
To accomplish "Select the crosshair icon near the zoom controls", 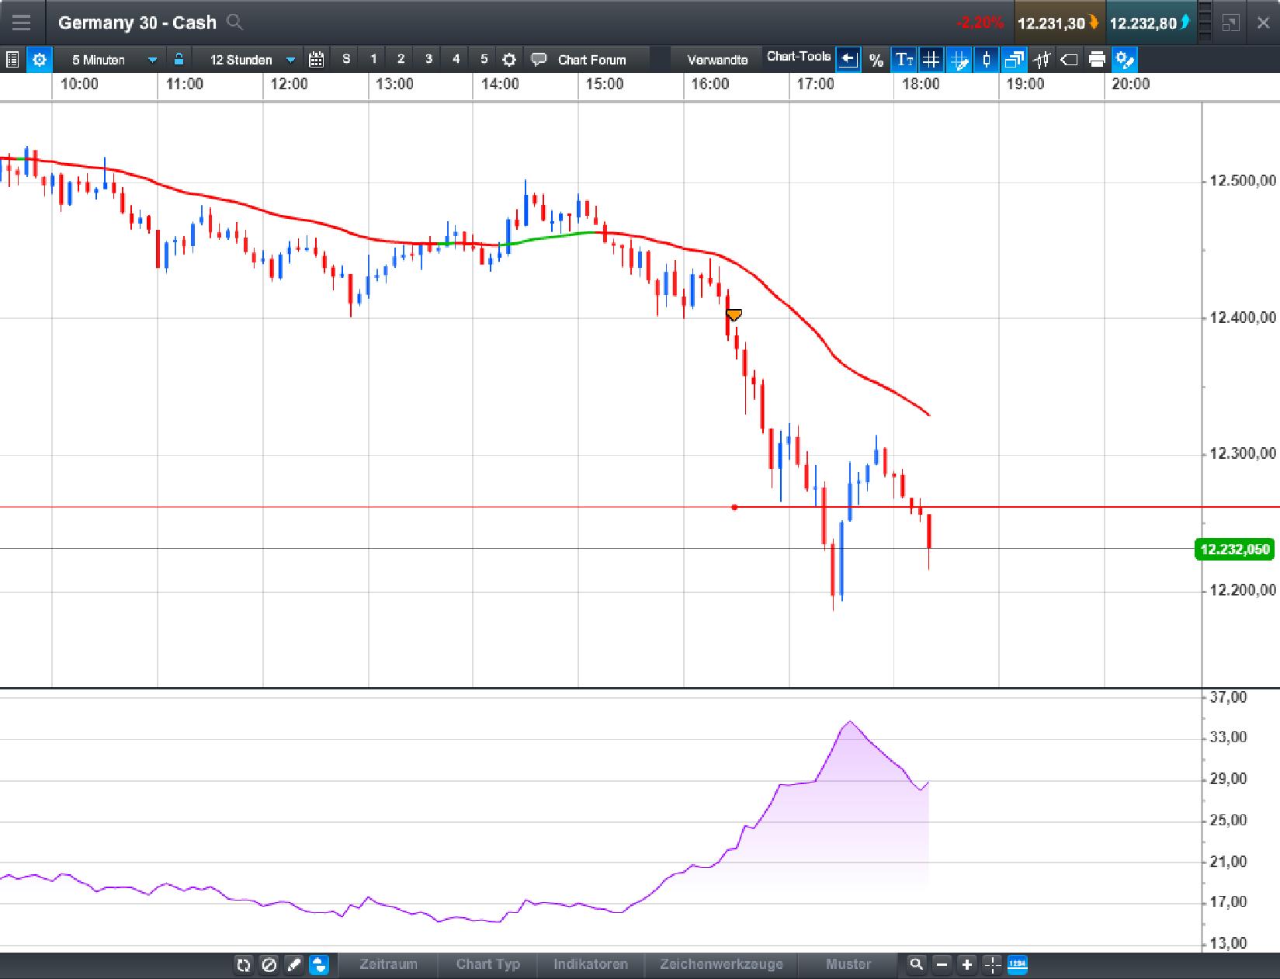I will click(x=992, y=965).
